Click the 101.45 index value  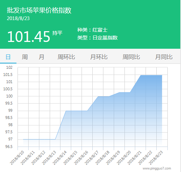29,37
